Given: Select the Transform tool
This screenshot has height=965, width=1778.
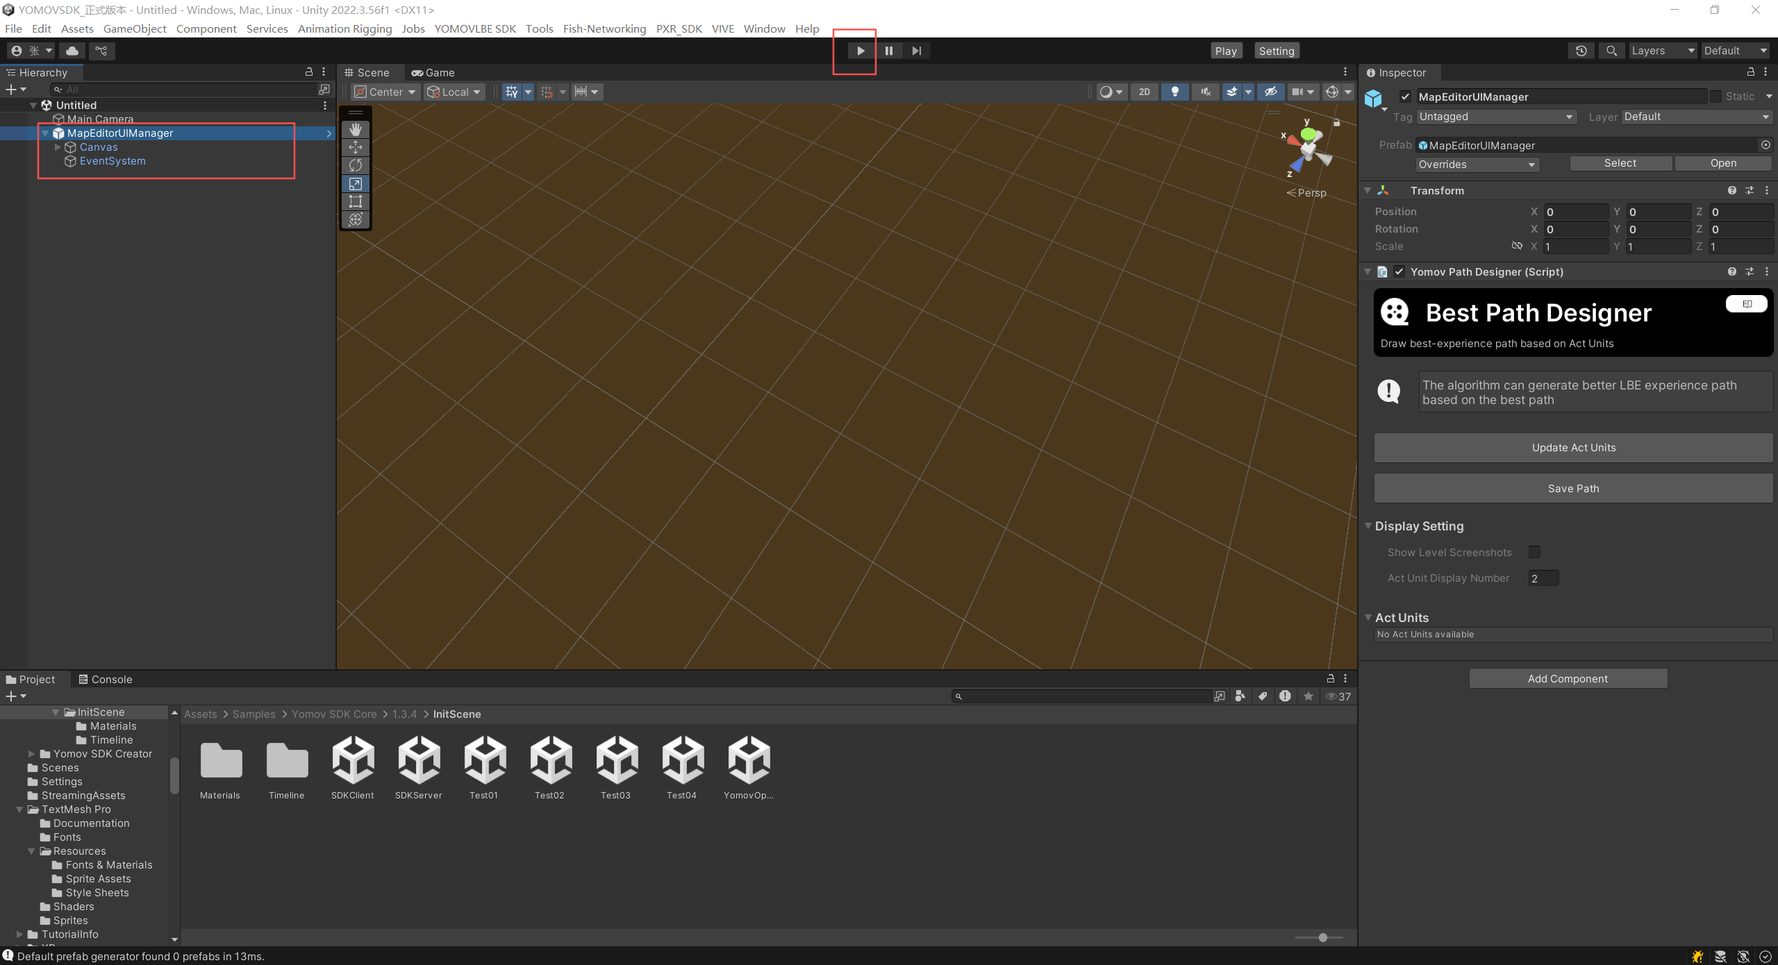Looking at the screenshot, I should [x=356, y=219].
